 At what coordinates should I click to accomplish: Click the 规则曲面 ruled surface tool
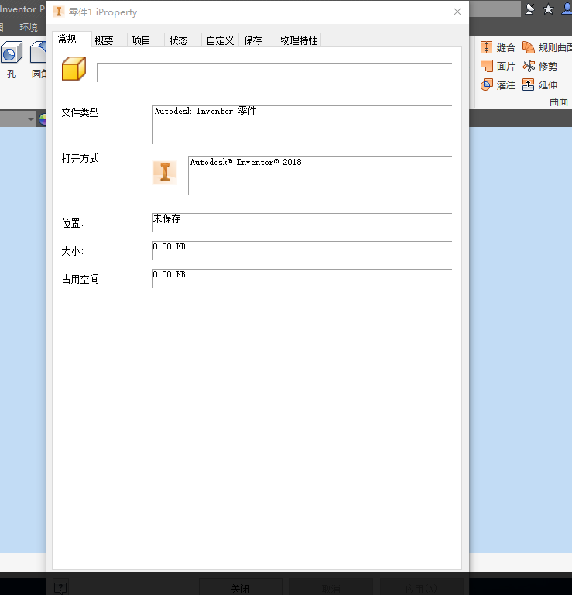click(546, 47)
